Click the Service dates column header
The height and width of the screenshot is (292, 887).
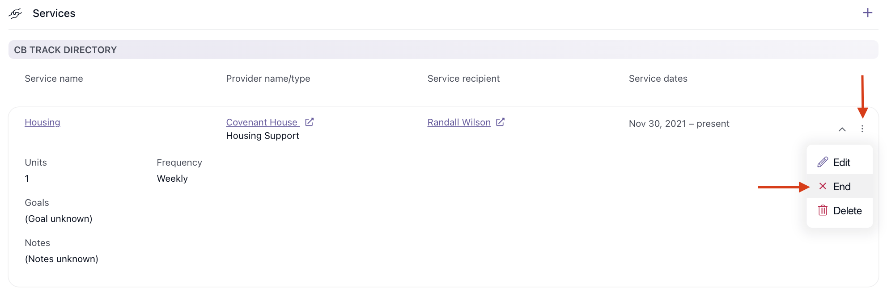click(x=658, y=79)
